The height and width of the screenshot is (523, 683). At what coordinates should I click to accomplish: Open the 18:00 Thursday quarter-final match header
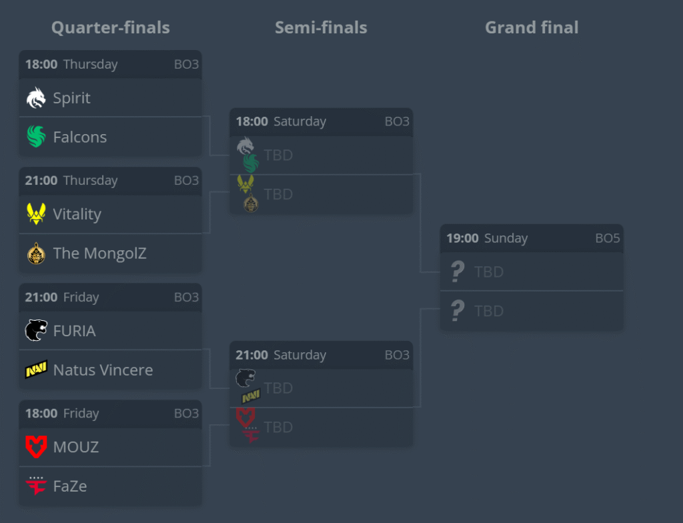point(110,65)
